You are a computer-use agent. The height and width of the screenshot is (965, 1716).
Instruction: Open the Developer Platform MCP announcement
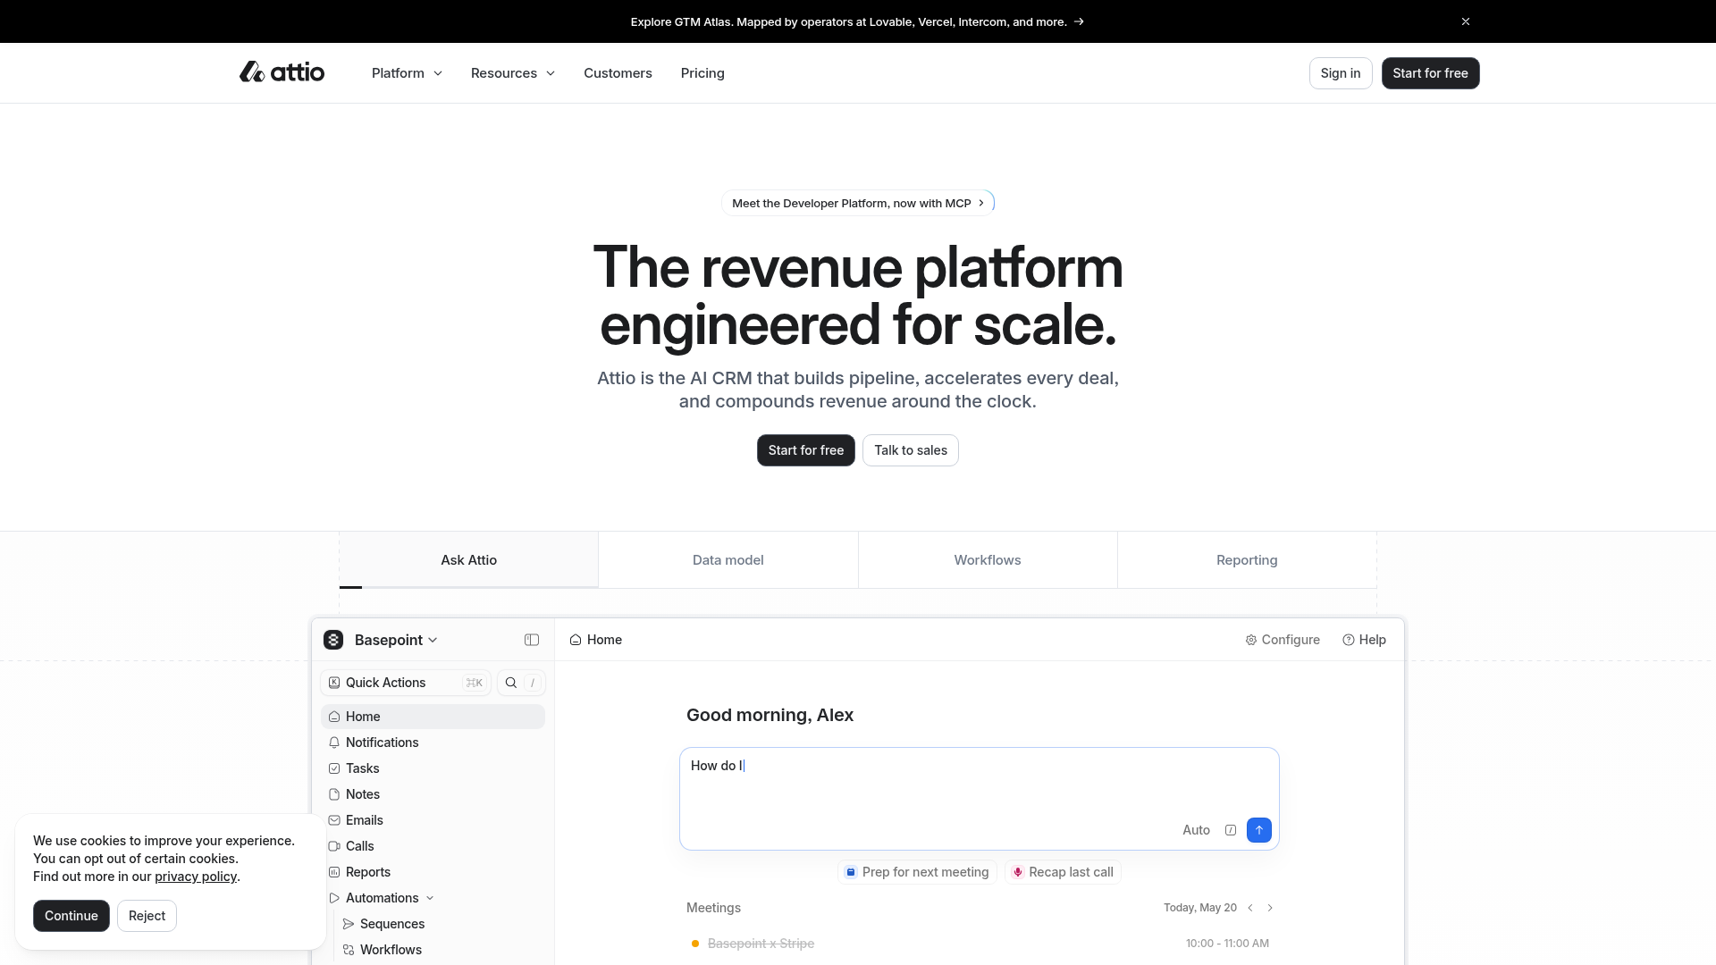(x=858, y=203)
